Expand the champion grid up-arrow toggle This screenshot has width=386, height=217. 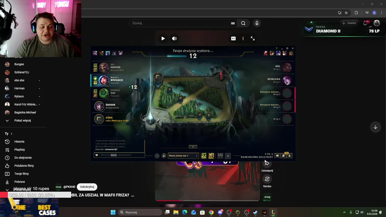click(193, 147)
